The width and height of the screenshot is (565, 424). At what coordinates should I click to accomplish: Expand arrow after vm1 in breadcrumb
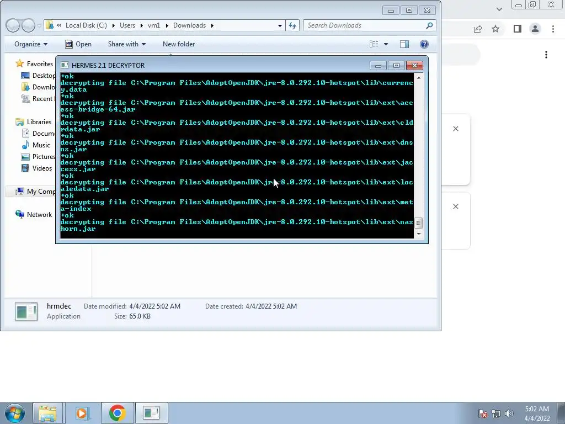point(167,25)
